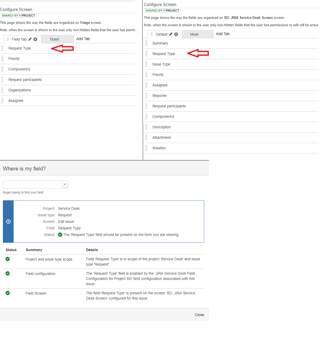
Task: Select the drag handle beside Organizations
Action: tap(2, 90)
